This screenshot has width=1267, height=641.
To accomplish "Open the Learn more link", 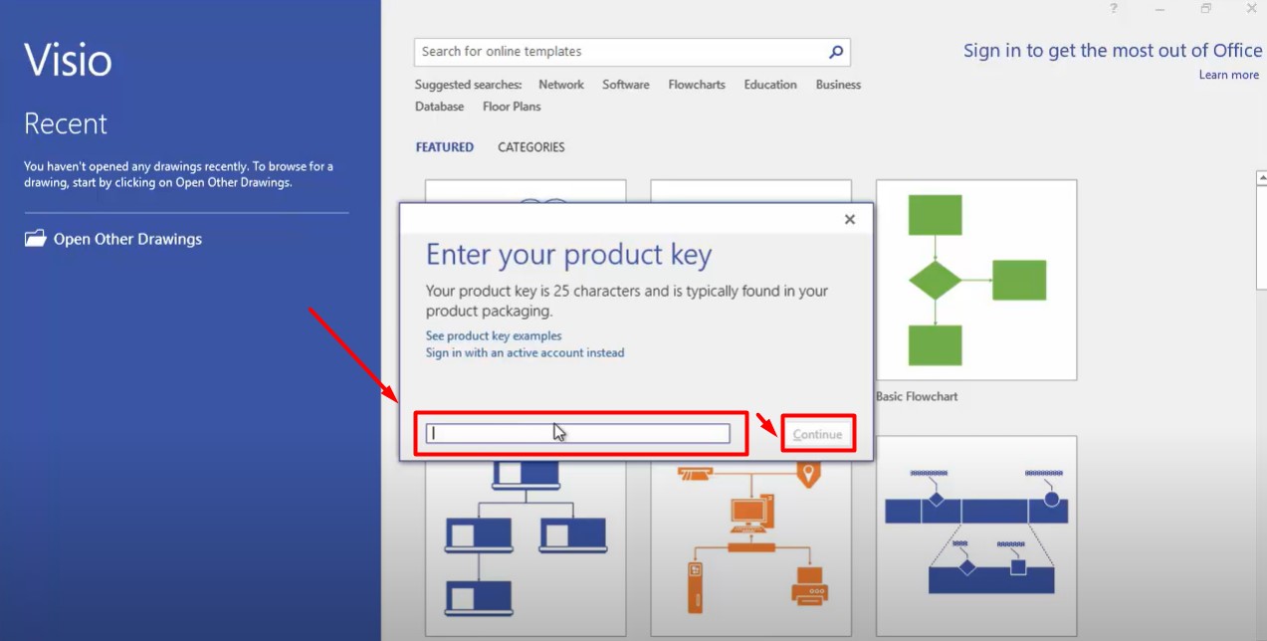I will [x=1229, y=75].
